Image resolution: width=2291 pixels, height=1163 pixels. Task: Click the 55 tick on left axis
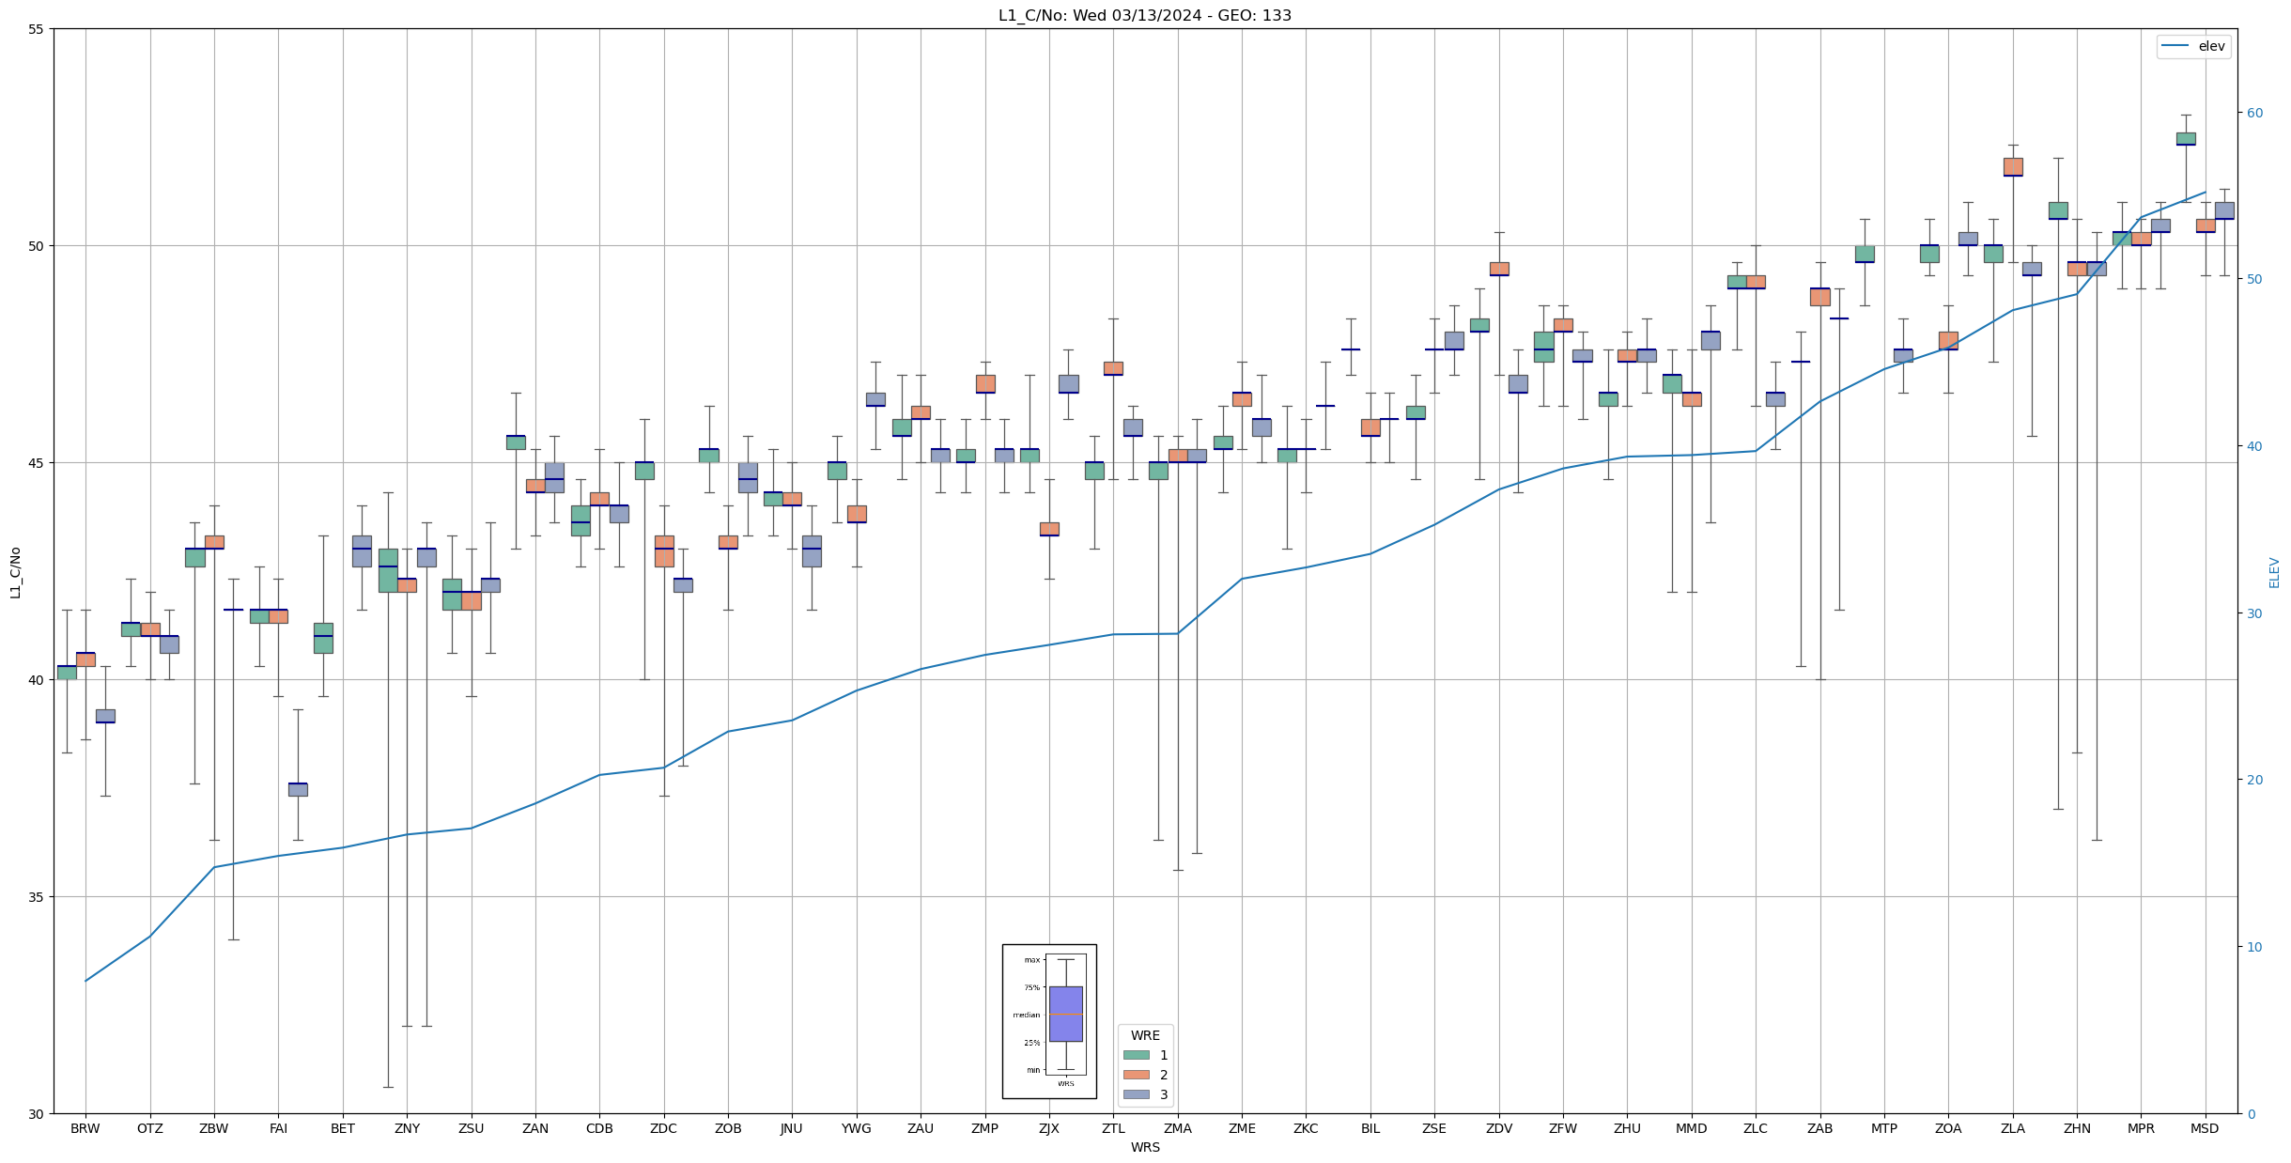[37, 29]
